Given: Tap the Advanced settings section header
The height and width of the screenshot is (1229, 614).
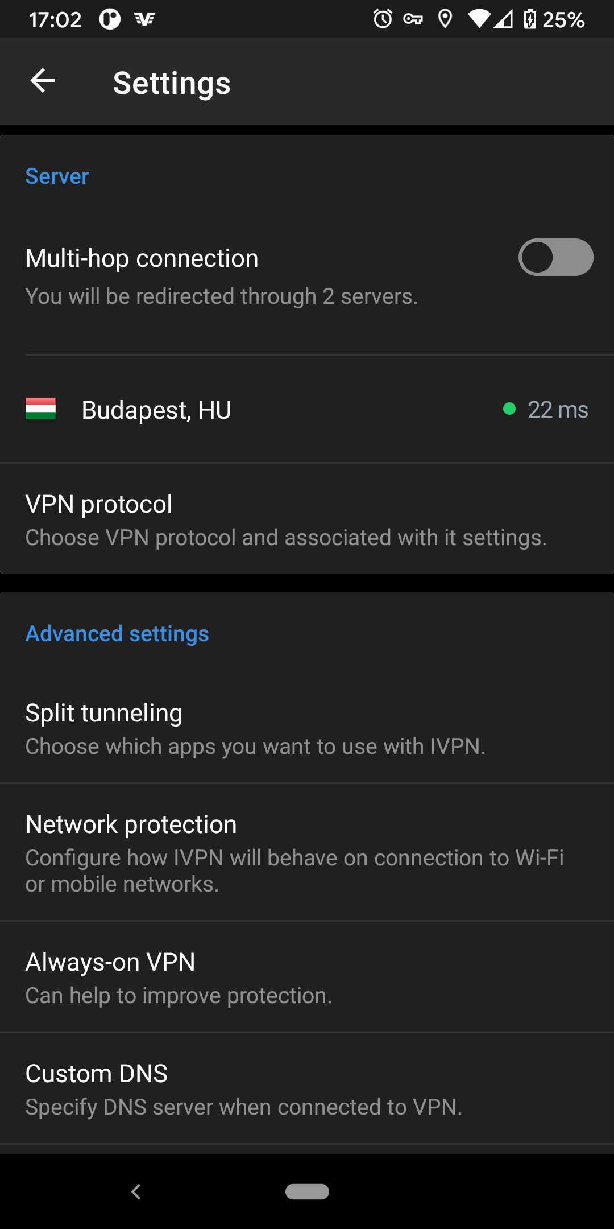Looking at the screenshot, I should tap(117, 634).
